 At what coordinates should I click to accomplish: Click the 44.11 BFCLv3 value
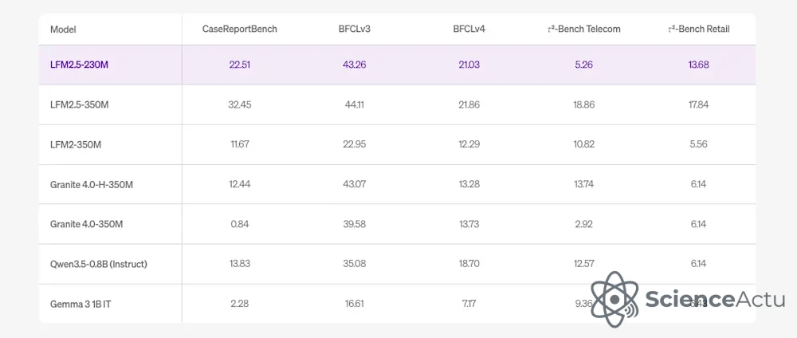coord(355,104)
